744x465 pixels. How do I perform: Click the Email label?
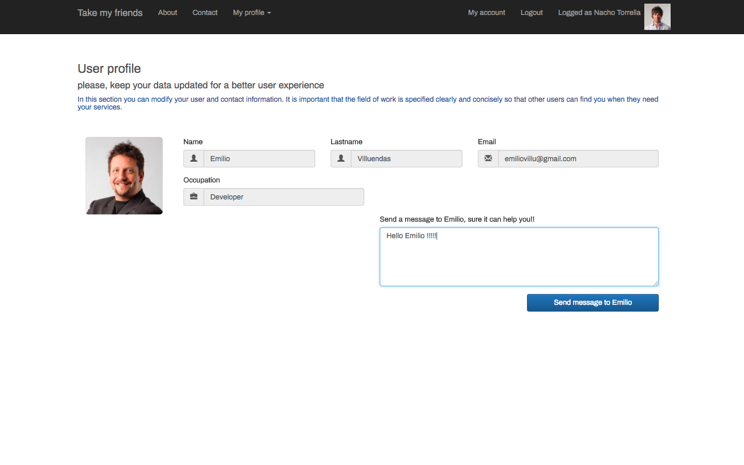click(x=487, y=142)
